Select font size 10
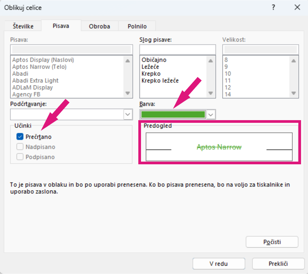The width and height of the screenshot is (308, 274). [x=228, y=74]
